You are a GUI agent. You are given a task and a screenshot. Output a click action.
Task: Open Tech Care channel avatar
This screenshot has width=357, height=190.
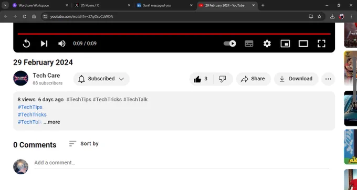(20, 78)
